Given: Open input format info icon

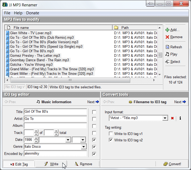Looking at the screenshot, I should coord(180,118).
